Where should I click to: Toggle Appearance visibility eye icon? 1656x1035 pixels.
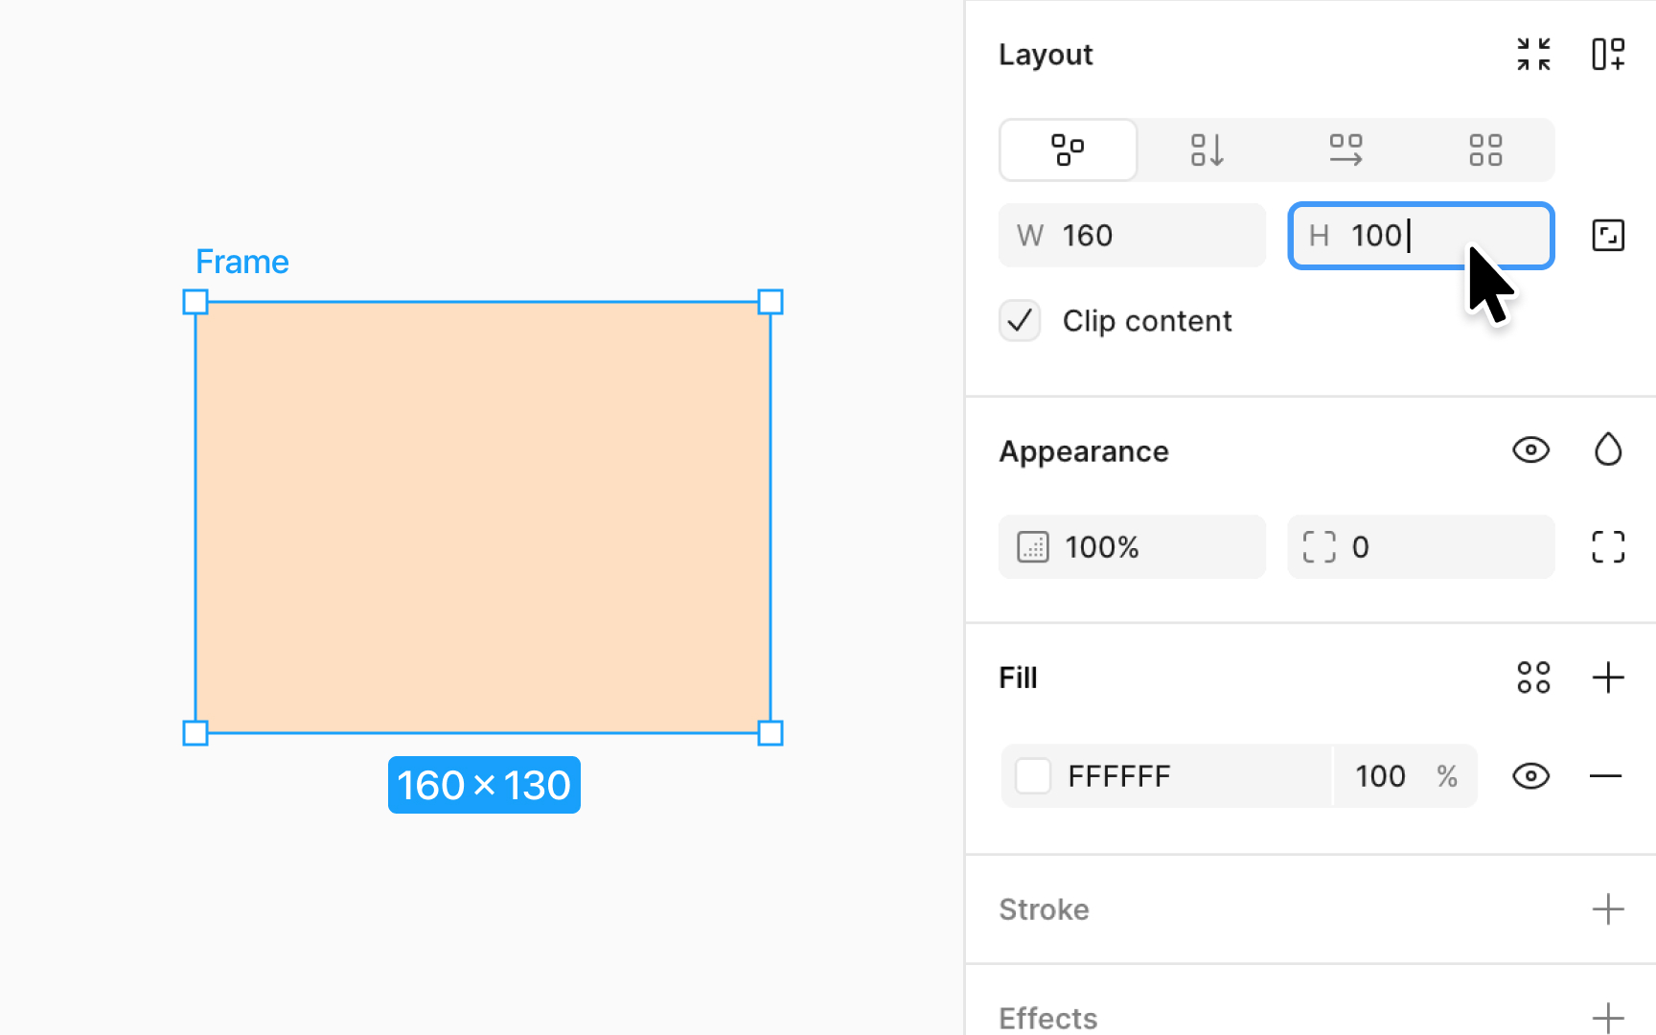pos(1530,449)
